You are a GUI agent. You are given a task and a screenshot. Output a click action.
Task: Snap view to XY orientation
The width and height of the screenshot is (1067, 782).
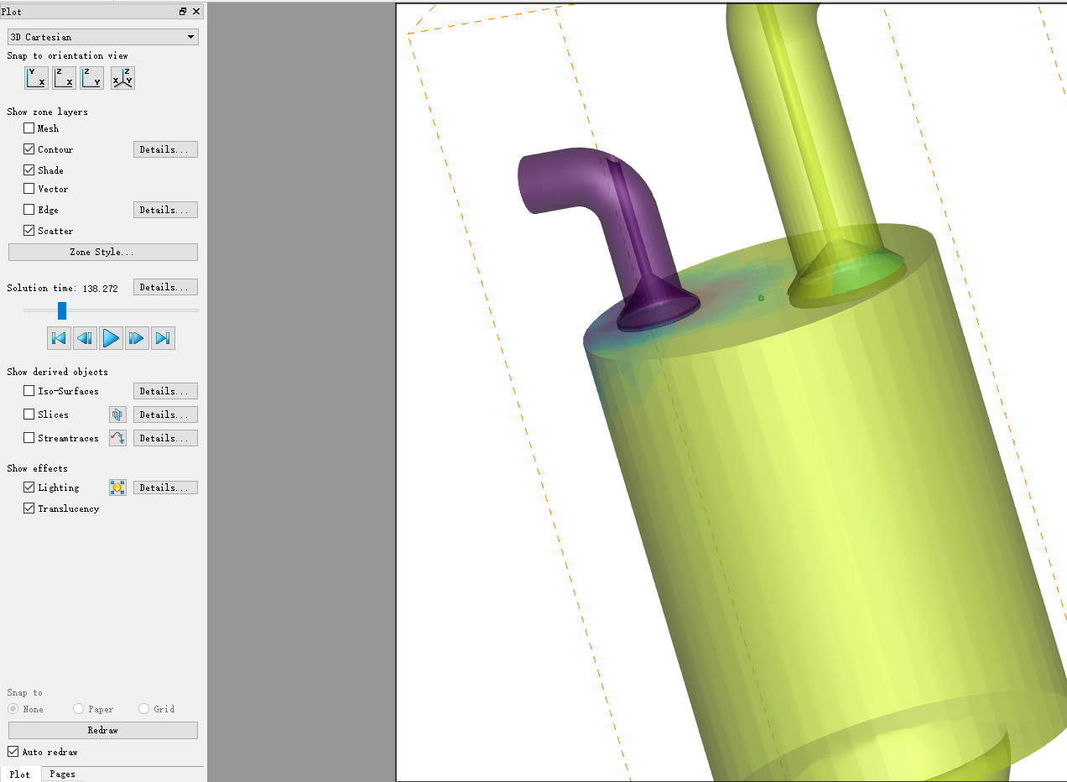pos(36,78)
